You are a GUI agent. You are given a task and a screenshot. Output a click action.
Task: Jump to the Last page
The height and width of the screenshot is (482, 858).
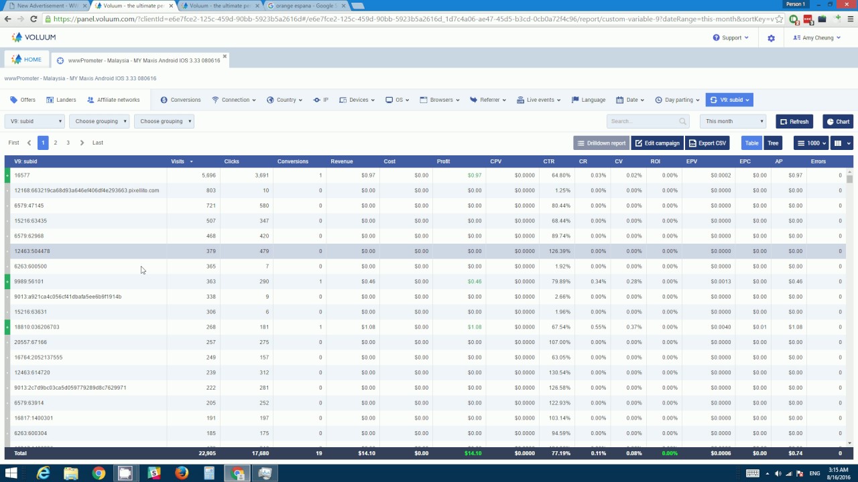tap(98, 143)
